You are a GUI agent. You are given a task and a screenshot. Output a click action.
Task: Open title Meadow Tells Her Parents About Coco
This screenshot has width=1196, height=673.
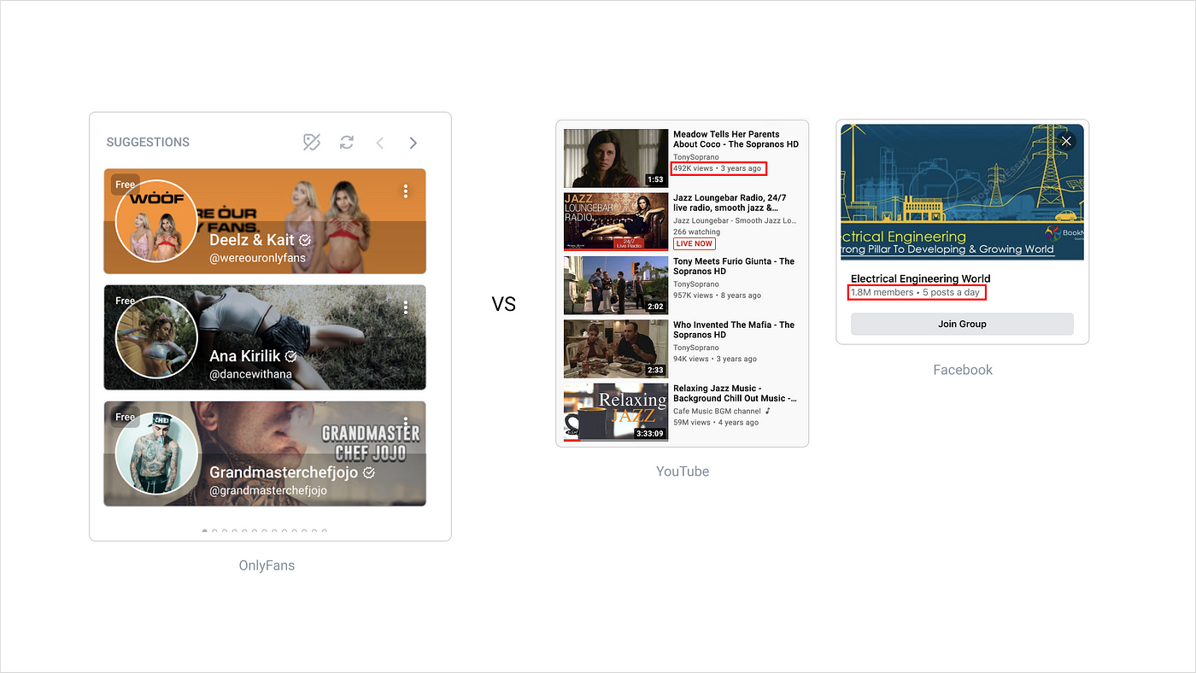(736, 139)
